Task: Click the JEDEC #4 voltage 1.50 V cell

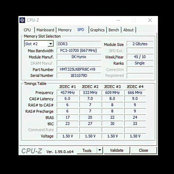Action: 135,136
